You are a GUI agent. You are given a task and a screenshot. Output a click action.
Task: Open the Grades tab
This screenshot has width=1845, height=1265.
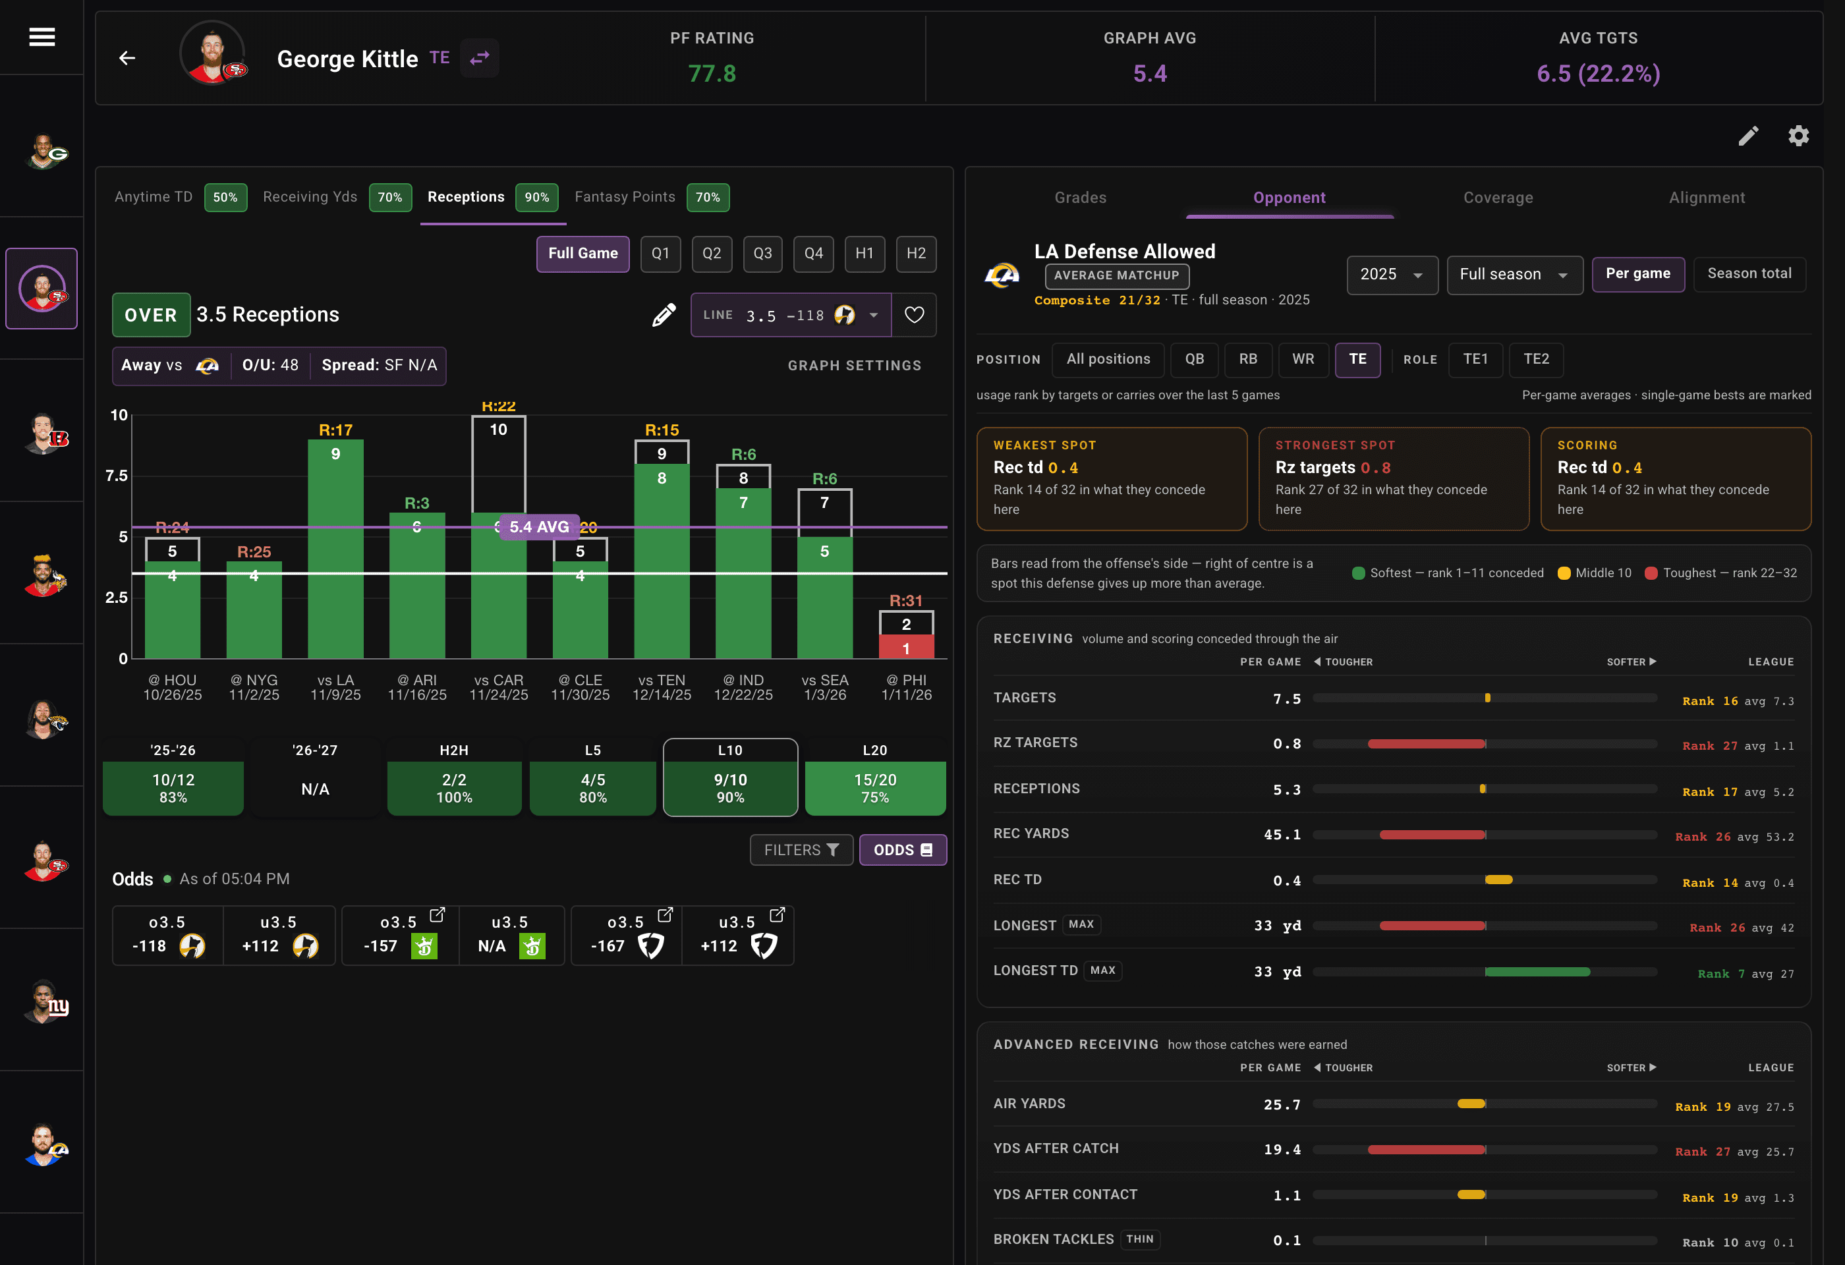click(x=1080, y=198)
